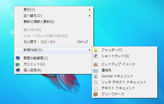This screenshot has width=164, height=104.
Task: Create a new ショートカット(S)
Action: (x=125, y=56)
